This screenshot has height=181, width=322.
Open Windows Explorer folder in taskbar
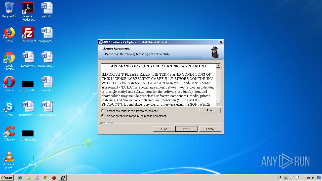coord(28,178)
